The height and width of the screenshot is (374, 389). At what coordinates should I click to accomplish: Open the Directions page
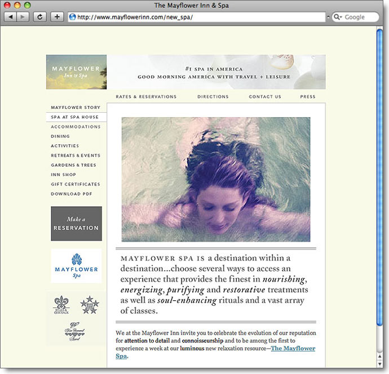[213, 97]
